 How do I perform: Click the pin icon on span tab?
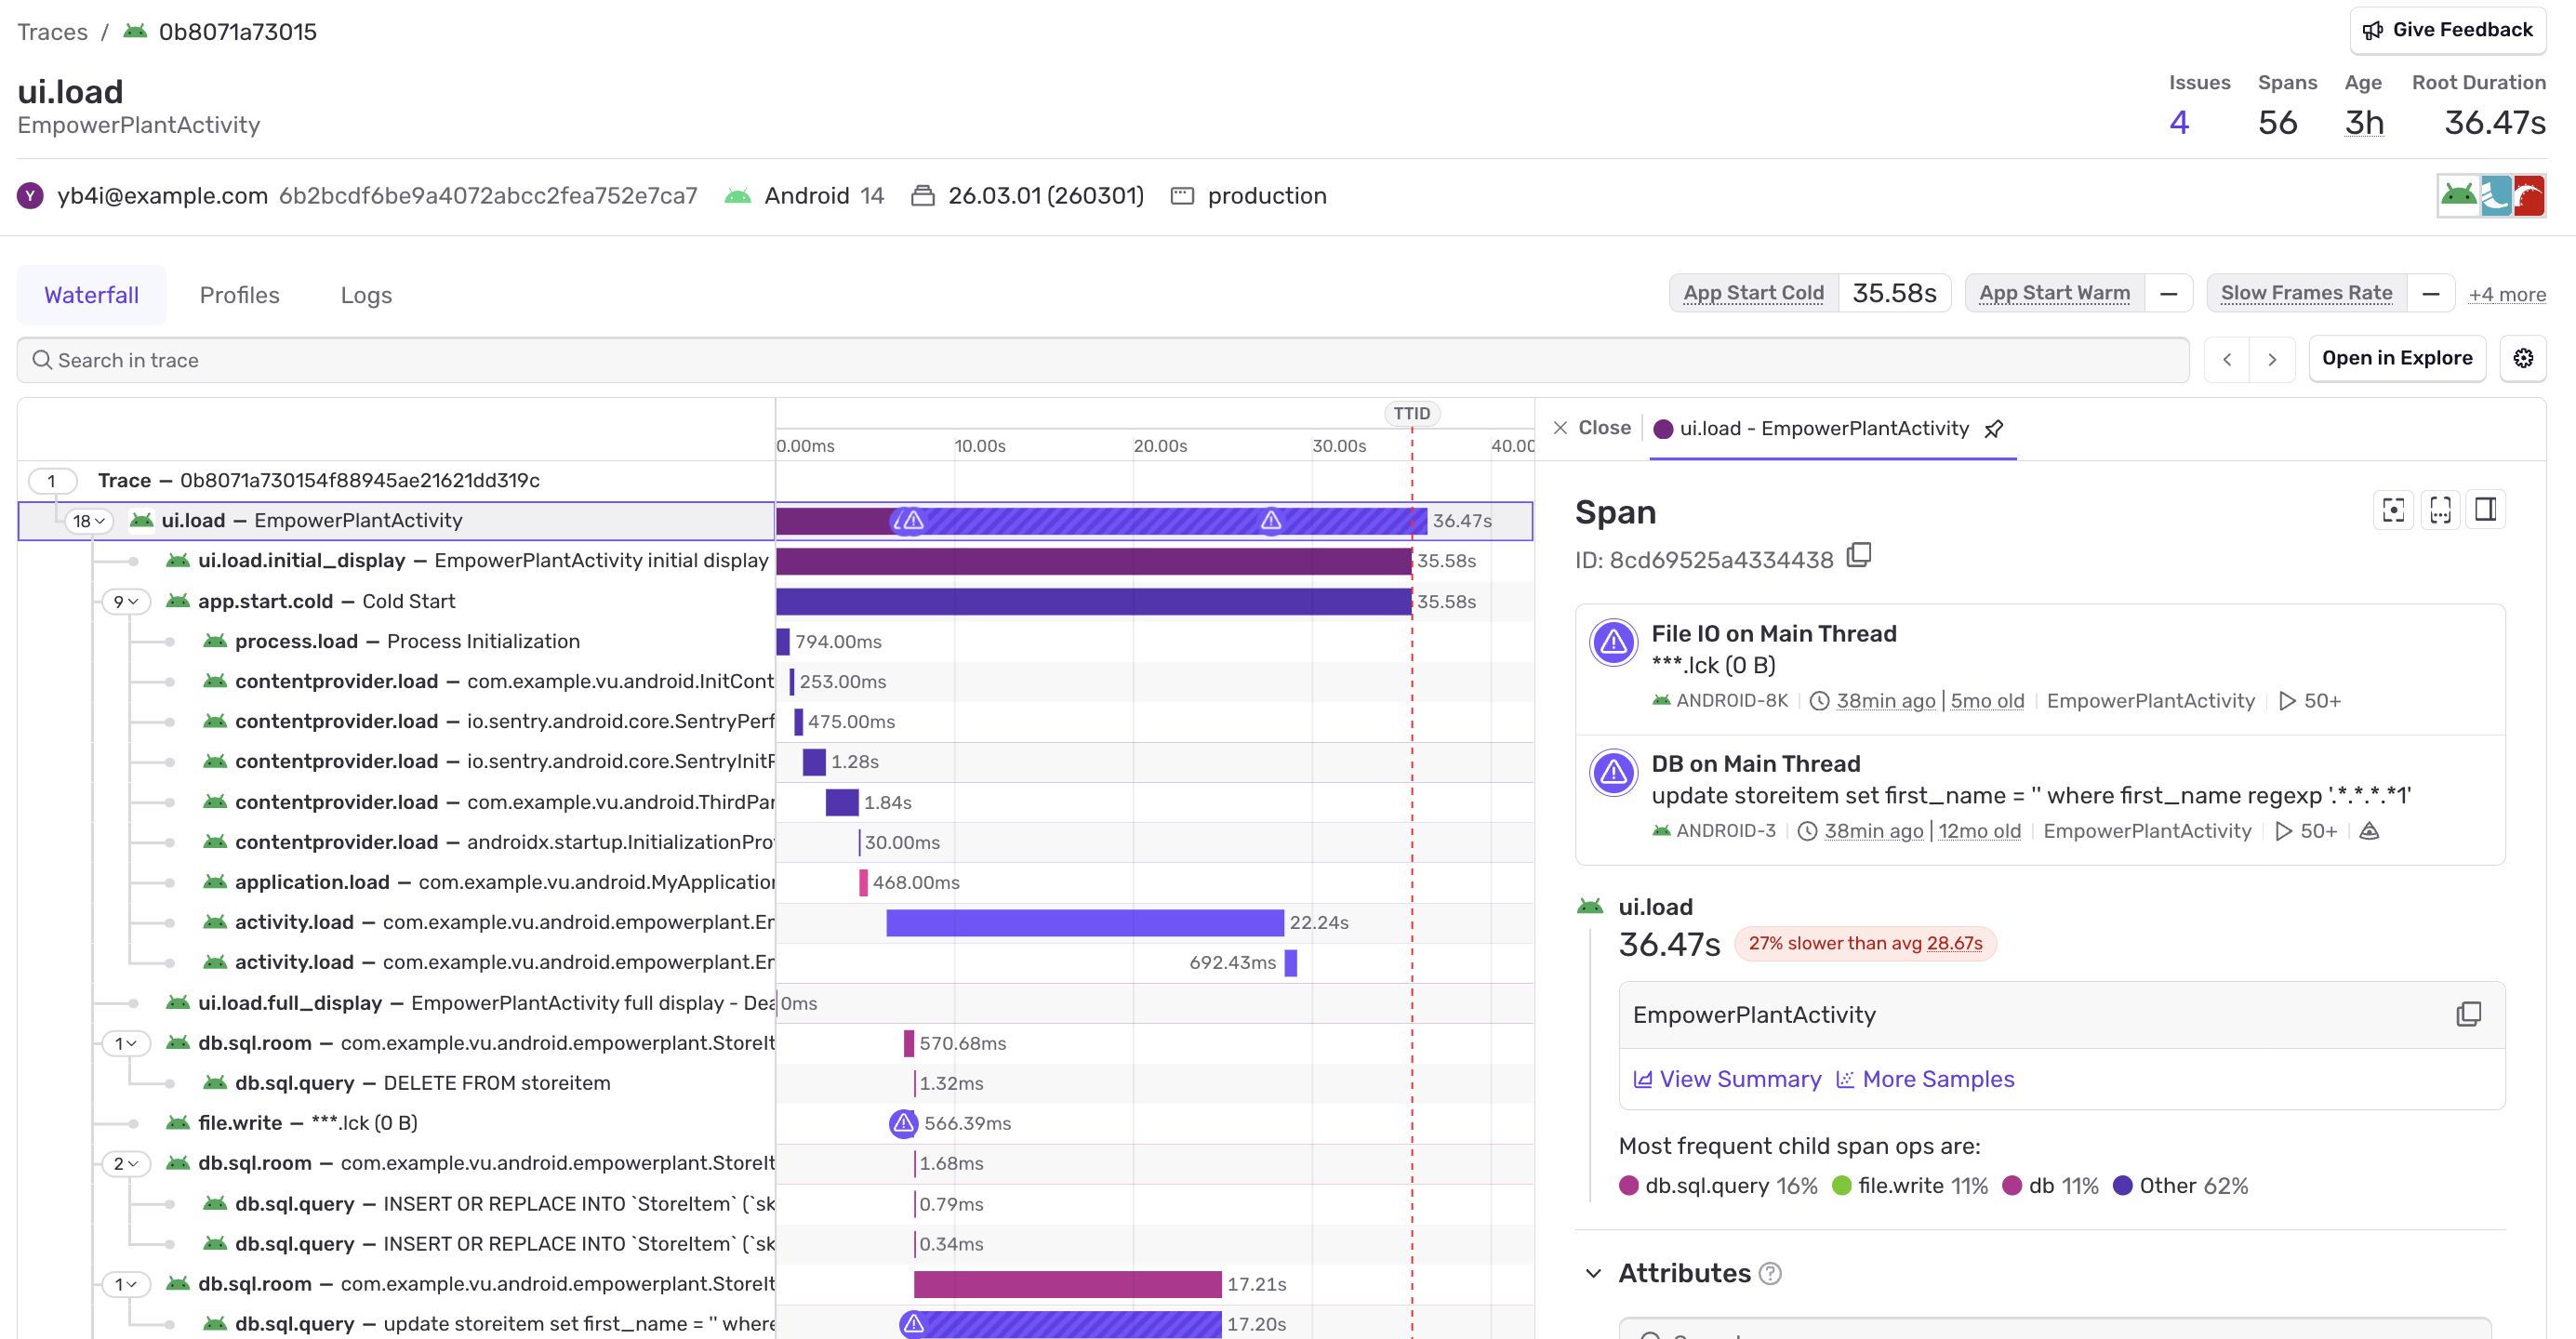click(1994, 429)
